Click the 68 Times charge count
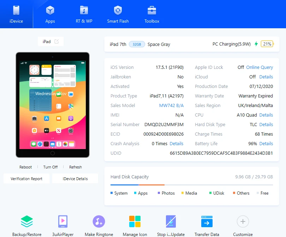 click(264, 134)
